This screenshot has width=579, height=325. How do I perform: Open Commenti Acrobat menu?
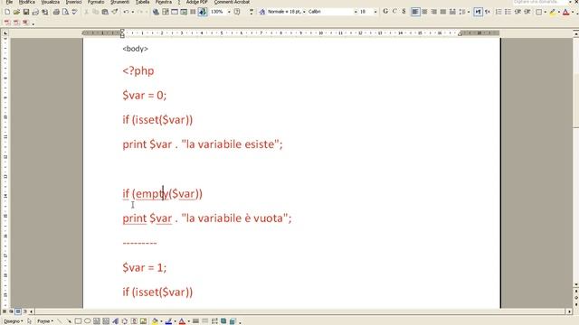(x=232, y=2)
